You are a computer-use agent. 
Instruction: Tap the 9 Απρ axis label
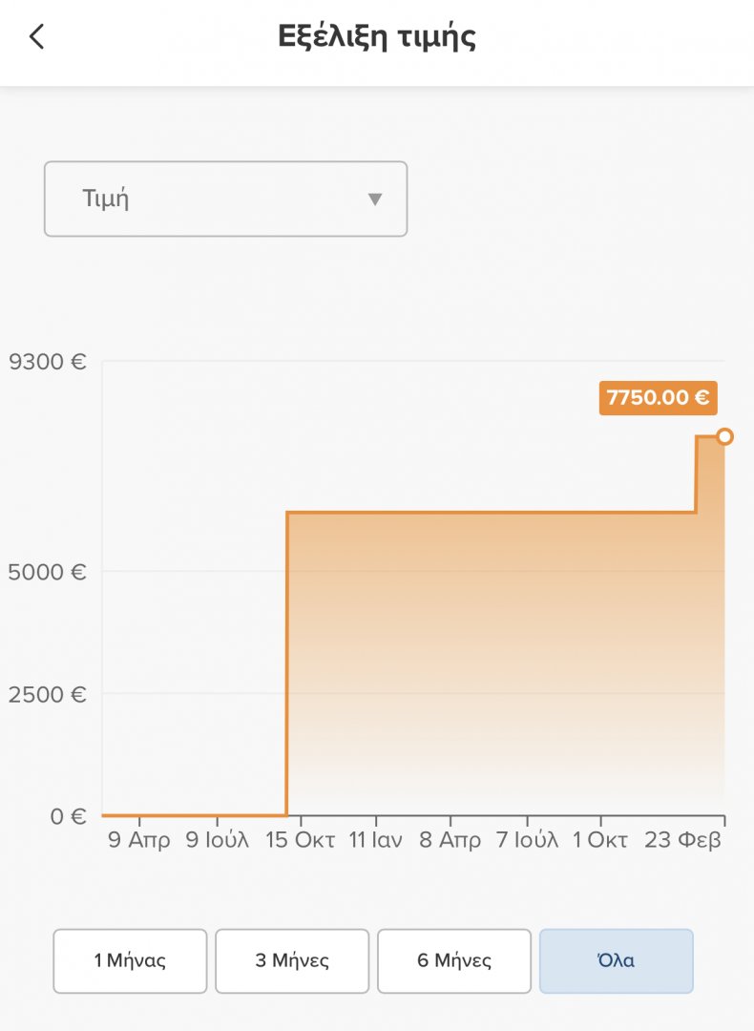click(x=138, y=840)
